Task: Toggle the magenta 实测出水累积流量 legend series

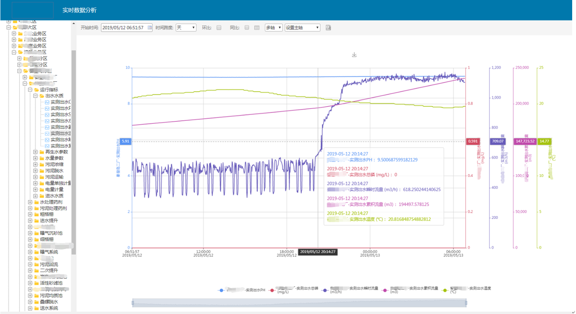Action: pos(385,290)
